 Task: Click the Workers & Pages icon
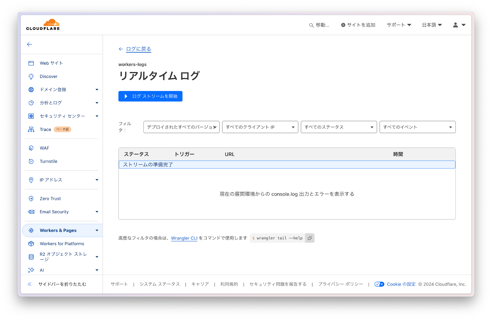[31, 230]
